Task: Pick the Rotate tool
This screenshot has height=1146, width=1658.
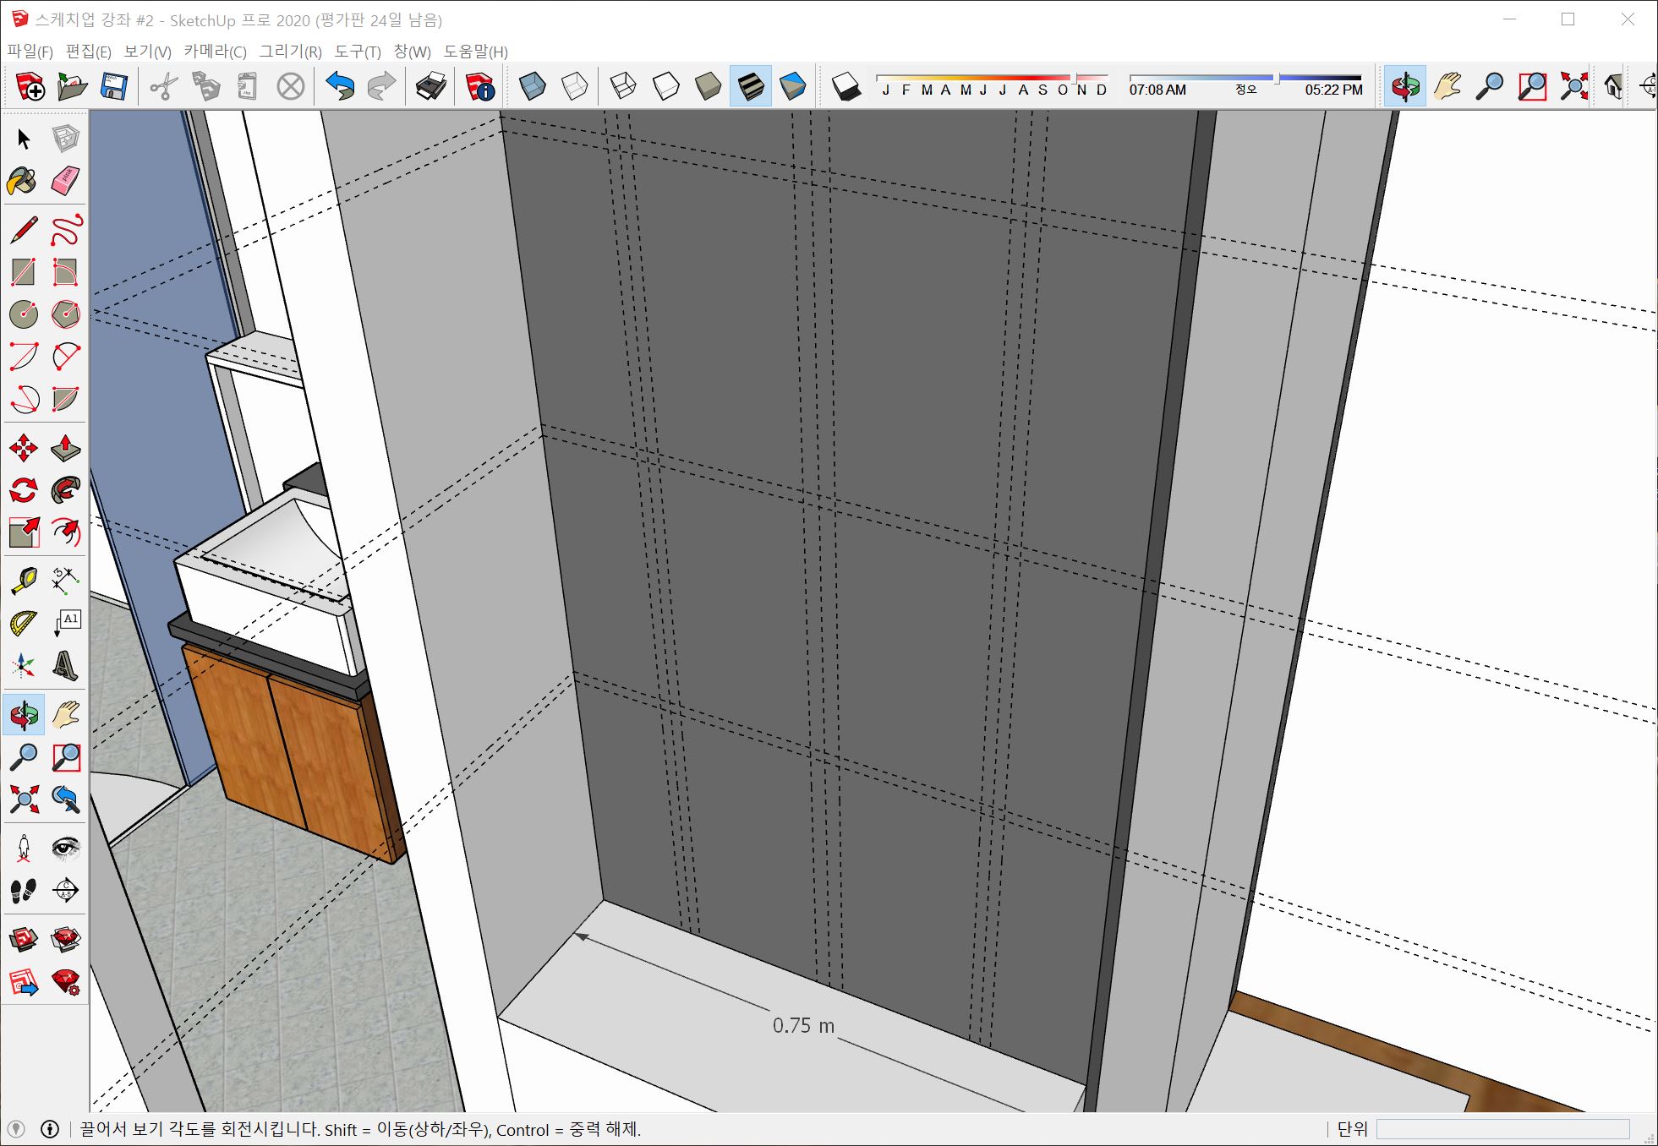Action: point(23,490)
